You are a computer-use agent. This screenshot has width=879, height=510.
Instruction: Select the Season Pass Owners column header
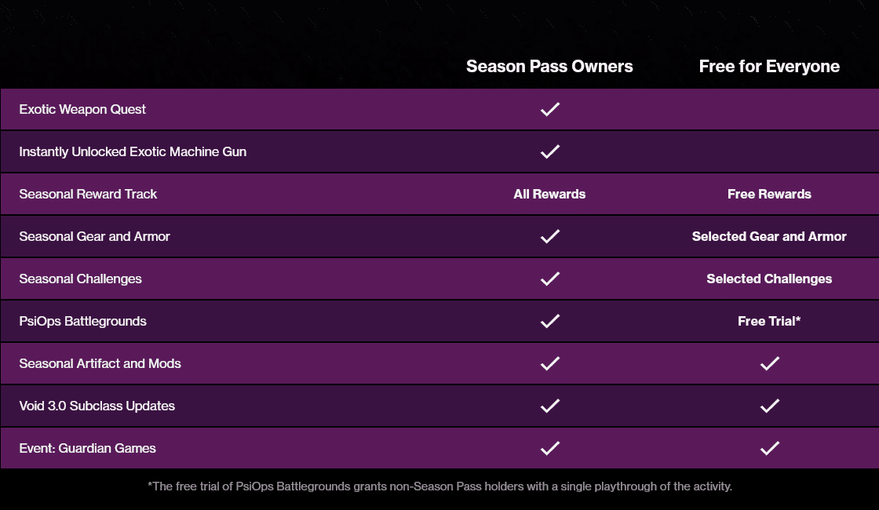tap(549, 67)
